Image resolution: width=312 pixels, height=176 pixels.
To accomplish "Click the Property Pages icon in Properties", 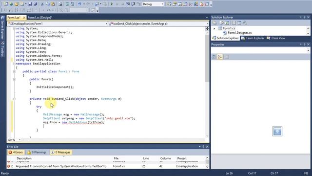I will [x=227, y=57].
